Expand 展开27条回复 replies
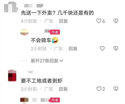Viewport: 125px width, 104px height. [44, 61]
